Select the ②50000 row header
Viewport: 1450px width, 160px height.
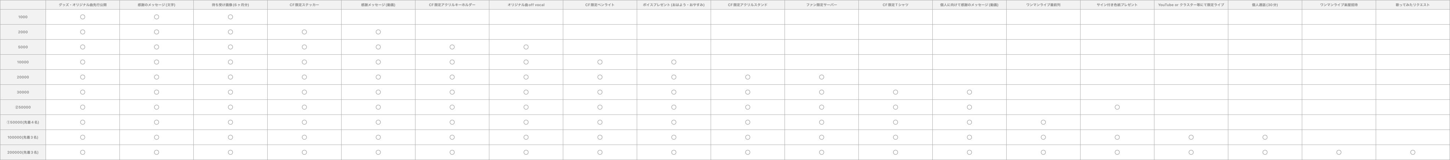(23, 107)
